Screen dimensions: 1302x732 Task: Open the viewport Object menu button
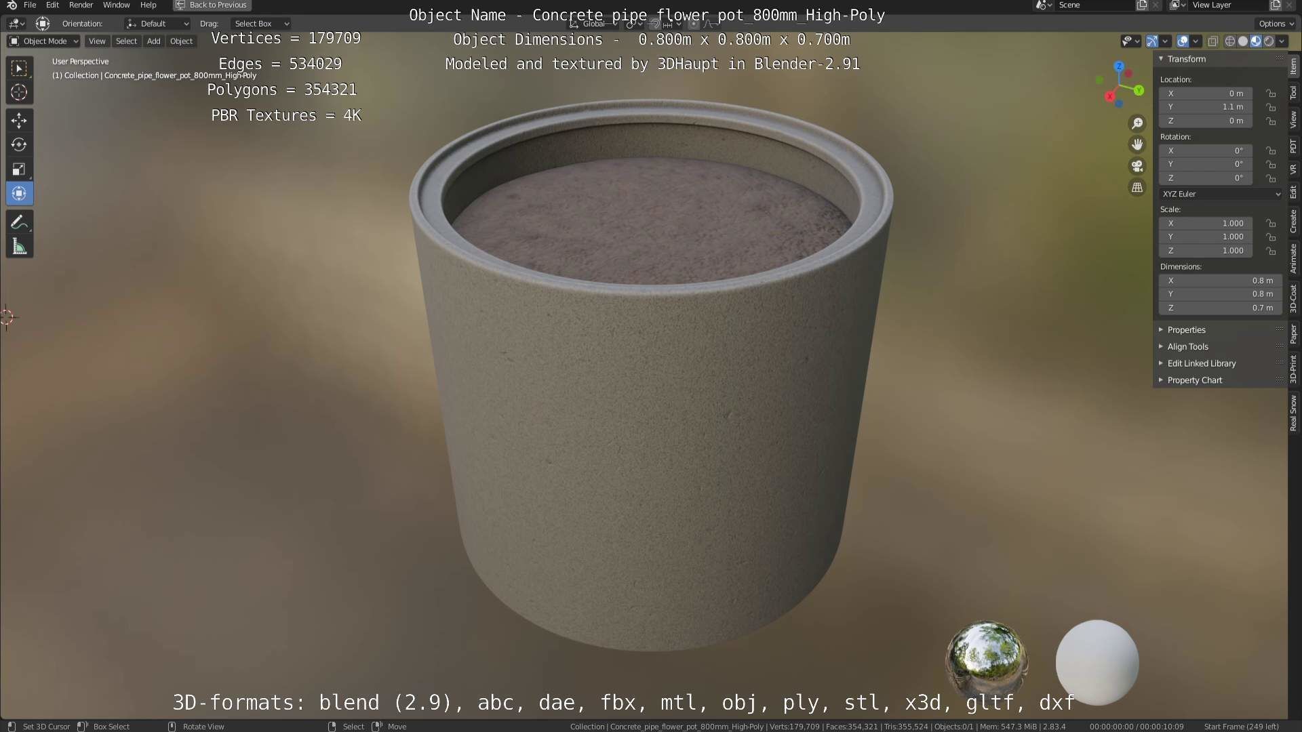[x=181, y=41]
